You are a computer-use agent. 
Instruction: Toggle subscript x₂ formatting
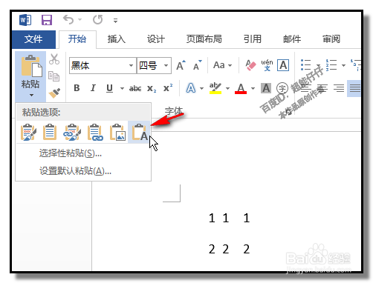click(x=152, y=88)
